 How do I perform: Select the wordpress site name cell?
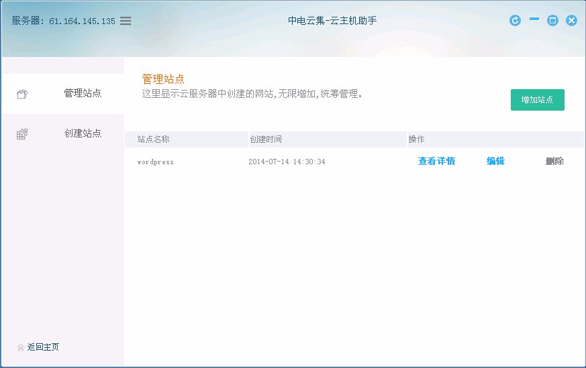tap(156, 162)
